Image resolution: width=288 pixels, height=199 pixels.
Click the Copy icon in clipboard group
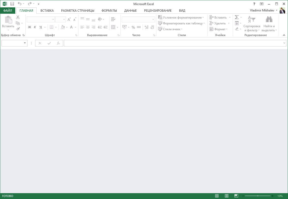tap(18, 23)
